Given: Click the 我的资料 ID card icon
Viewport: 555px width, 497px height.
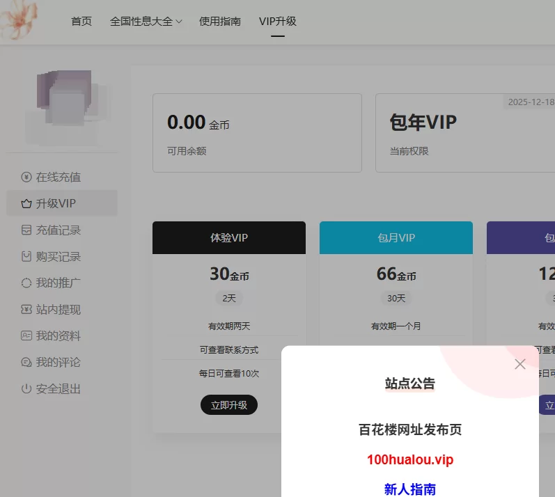Looking at the screenshot, I should 26,336.
